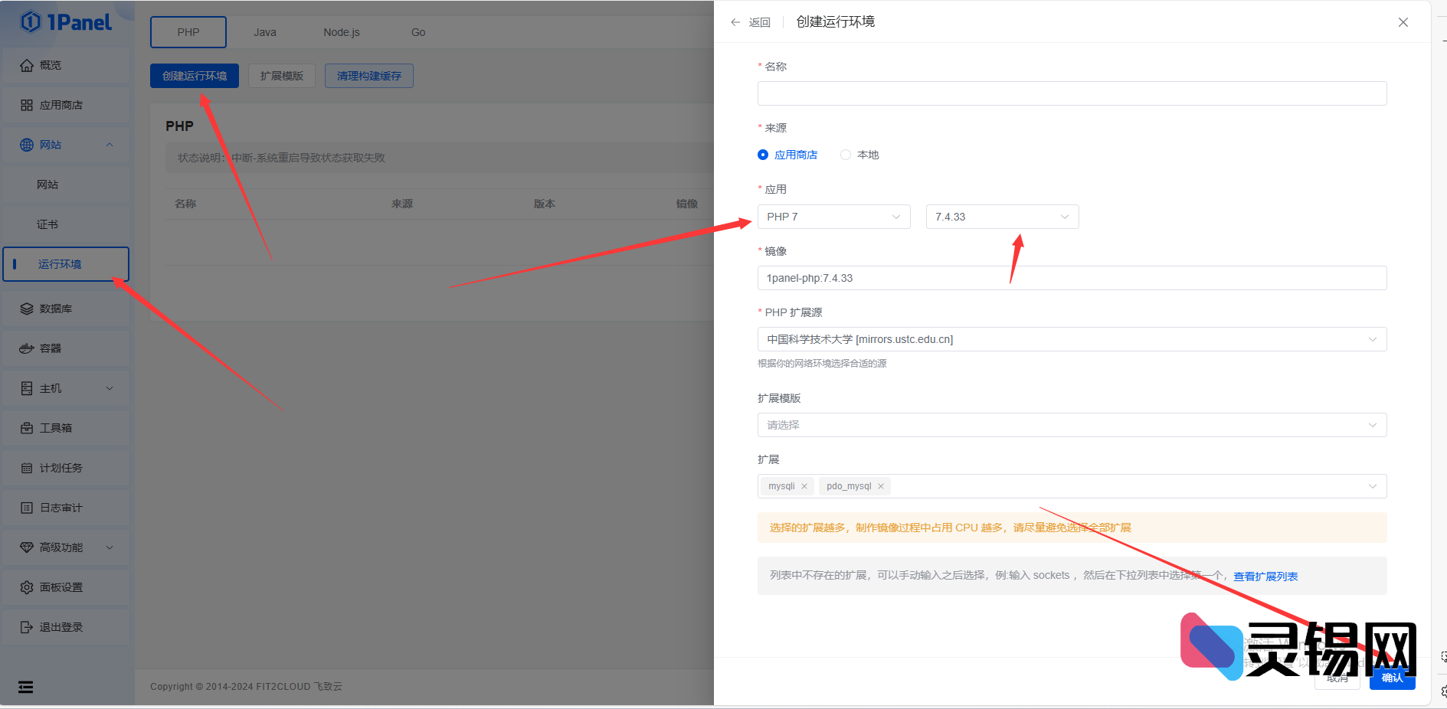Switch to the Go tab
Viewport: 1447px width, 709px height.
[x=418, y=32]
